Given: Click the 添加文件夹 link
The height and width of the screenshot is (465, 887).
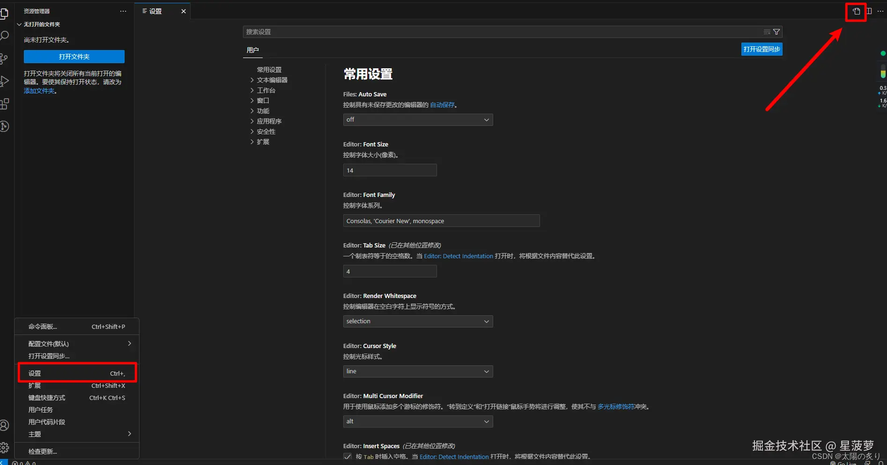Looking at the screenshot, I should 39,91.
